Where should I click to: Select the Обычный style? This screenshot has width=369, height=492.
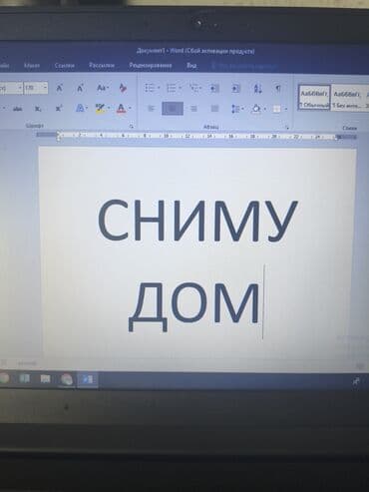click(x=314, y=97)
